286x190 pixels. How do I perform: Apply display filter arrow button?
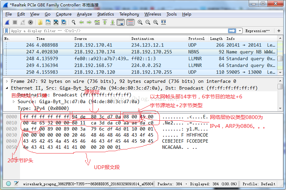(x=232, y=31)
